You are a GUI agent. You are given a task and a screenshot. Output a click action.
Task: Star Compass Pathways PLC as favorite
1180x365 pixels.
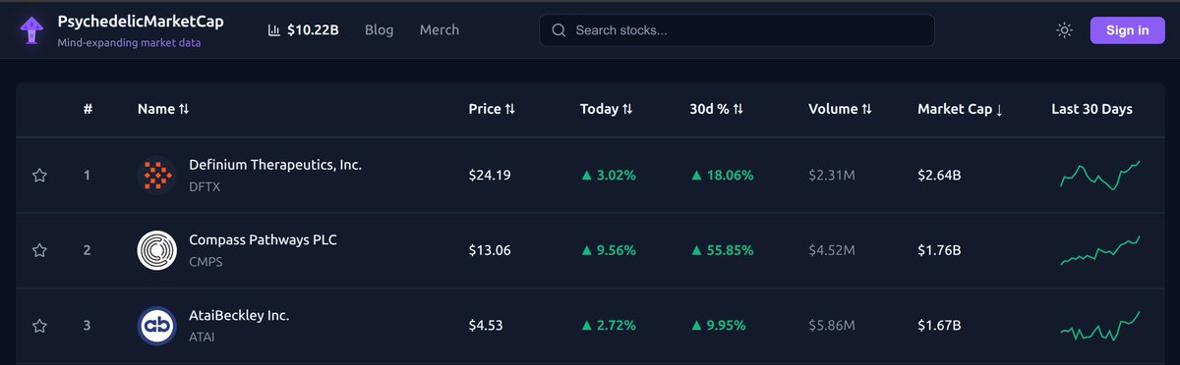(39, 251)
